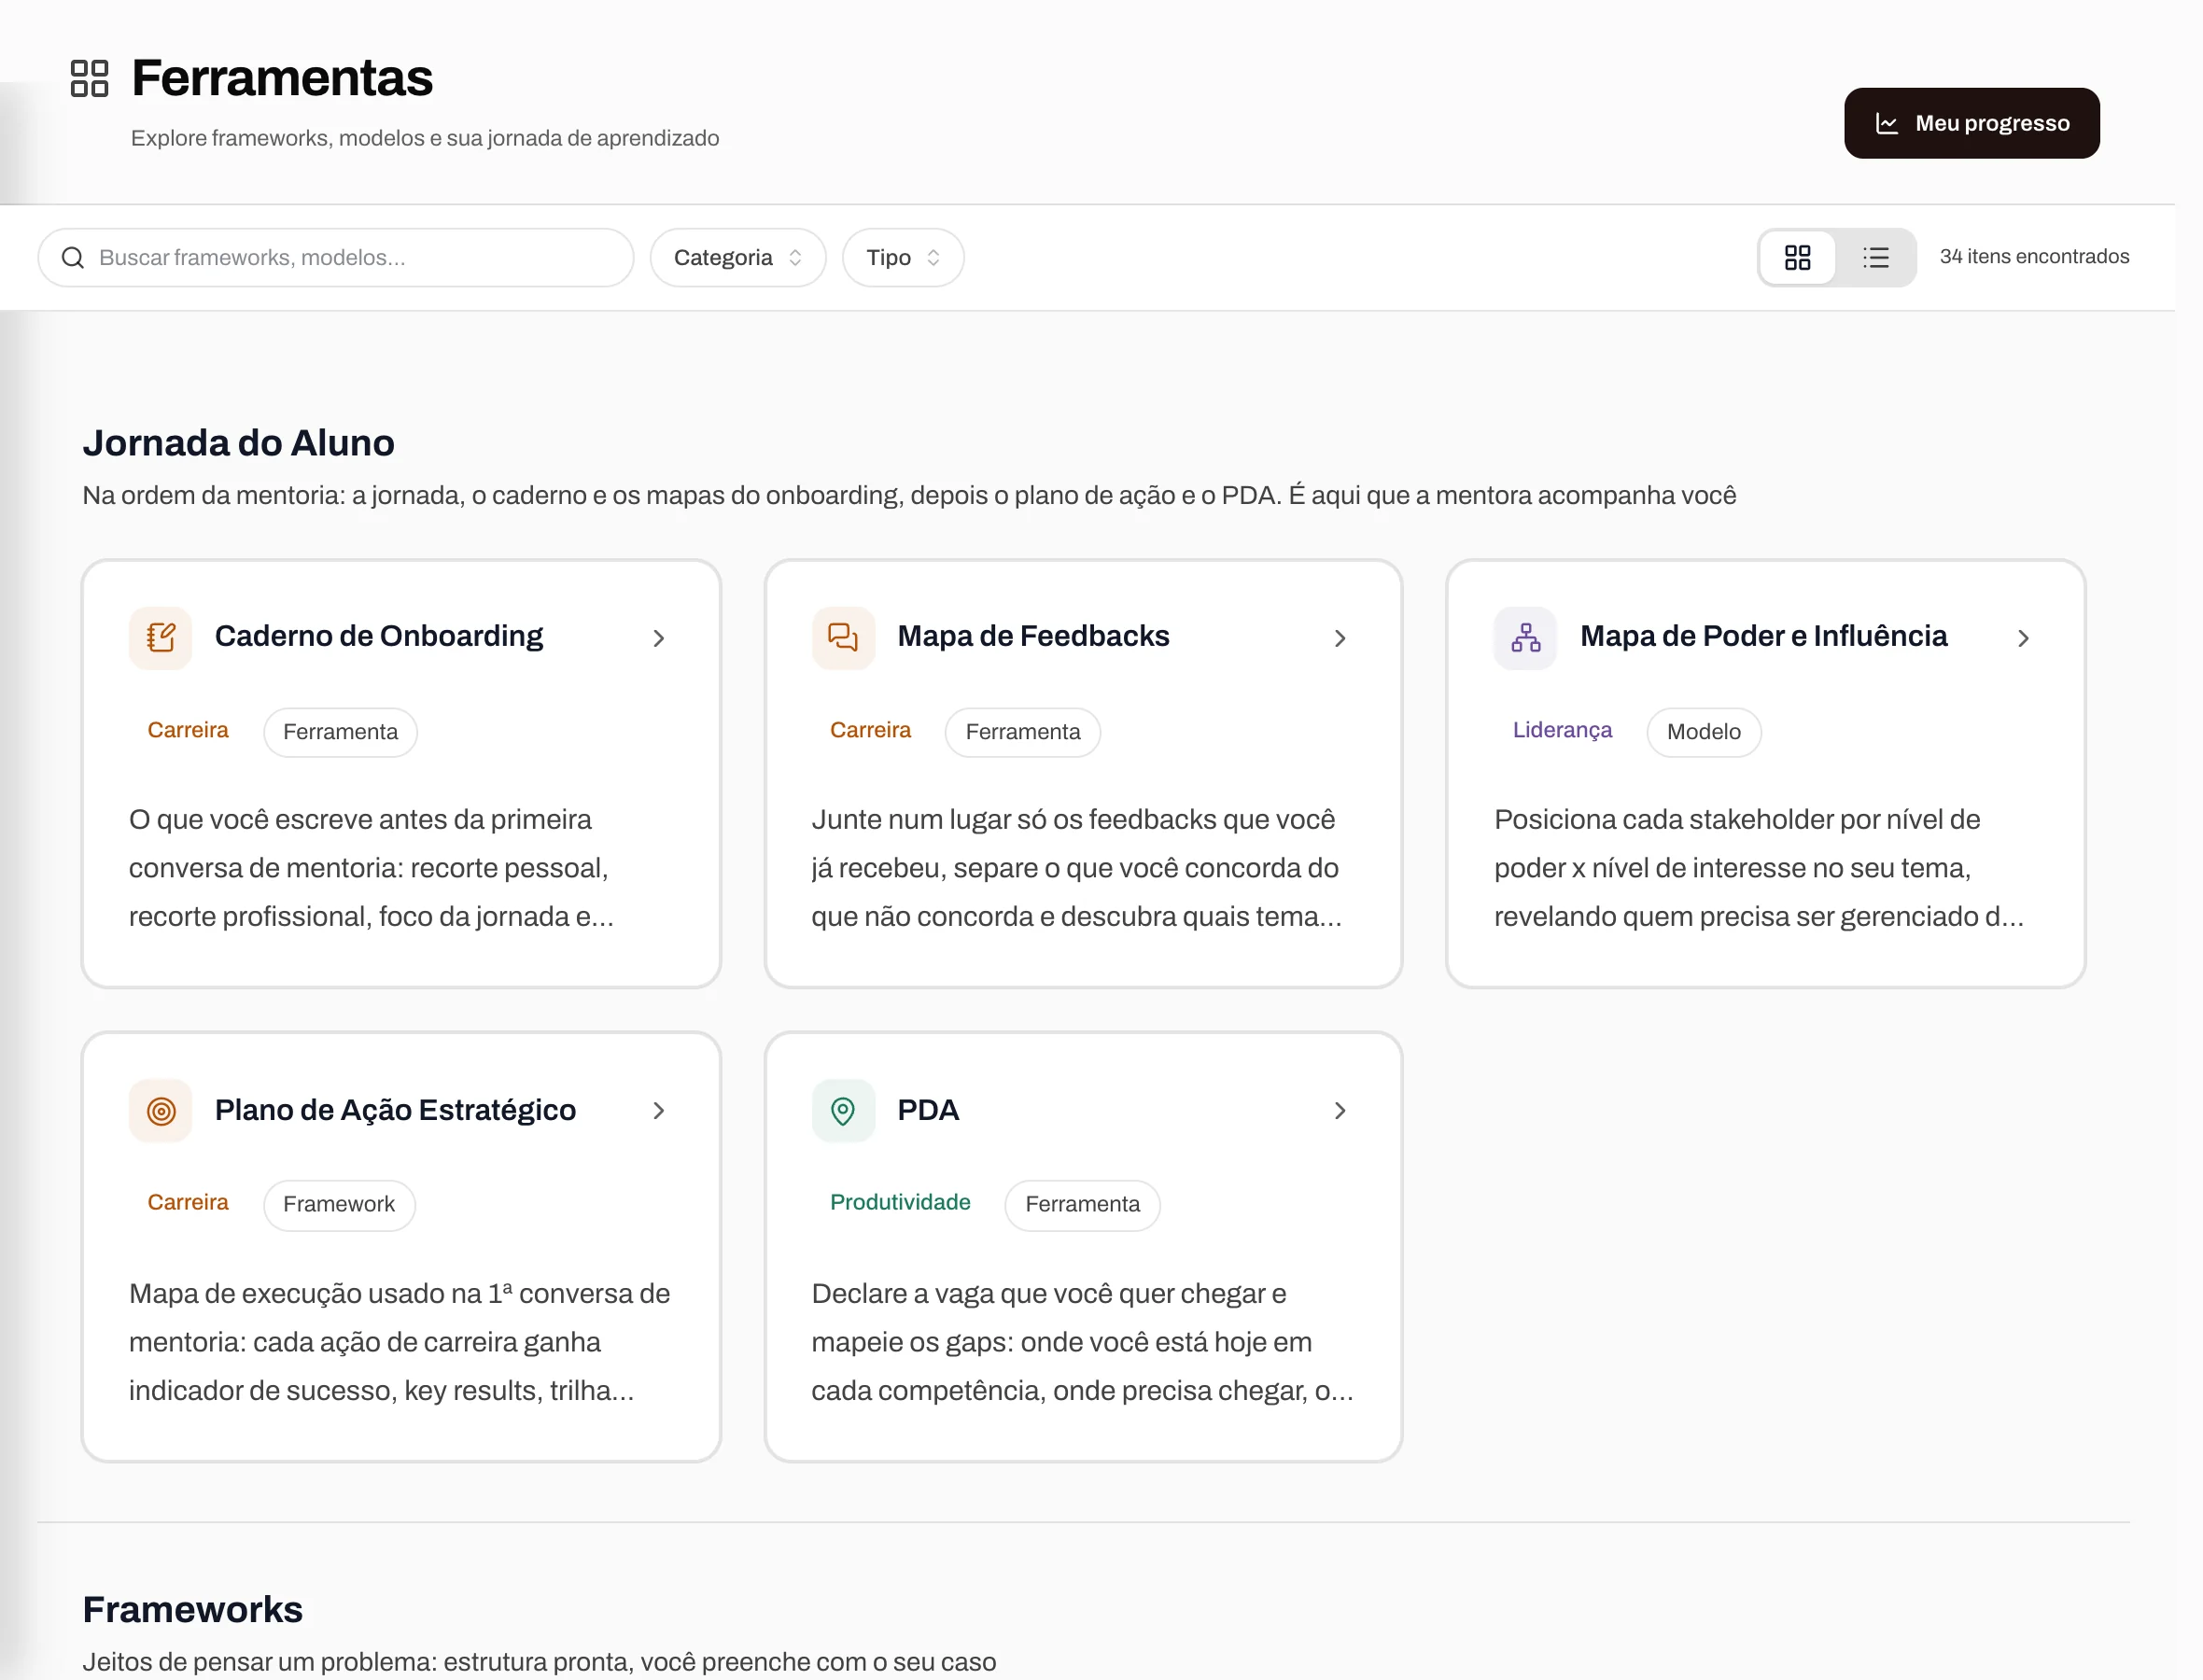
Task: Open the Caderno de Onboarding card title
Action: 379,636
